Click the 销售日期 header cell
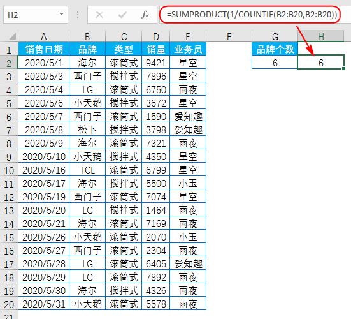The width and height of the screenshot is (351, 319). pyautogui.click(x=44, y=49)
